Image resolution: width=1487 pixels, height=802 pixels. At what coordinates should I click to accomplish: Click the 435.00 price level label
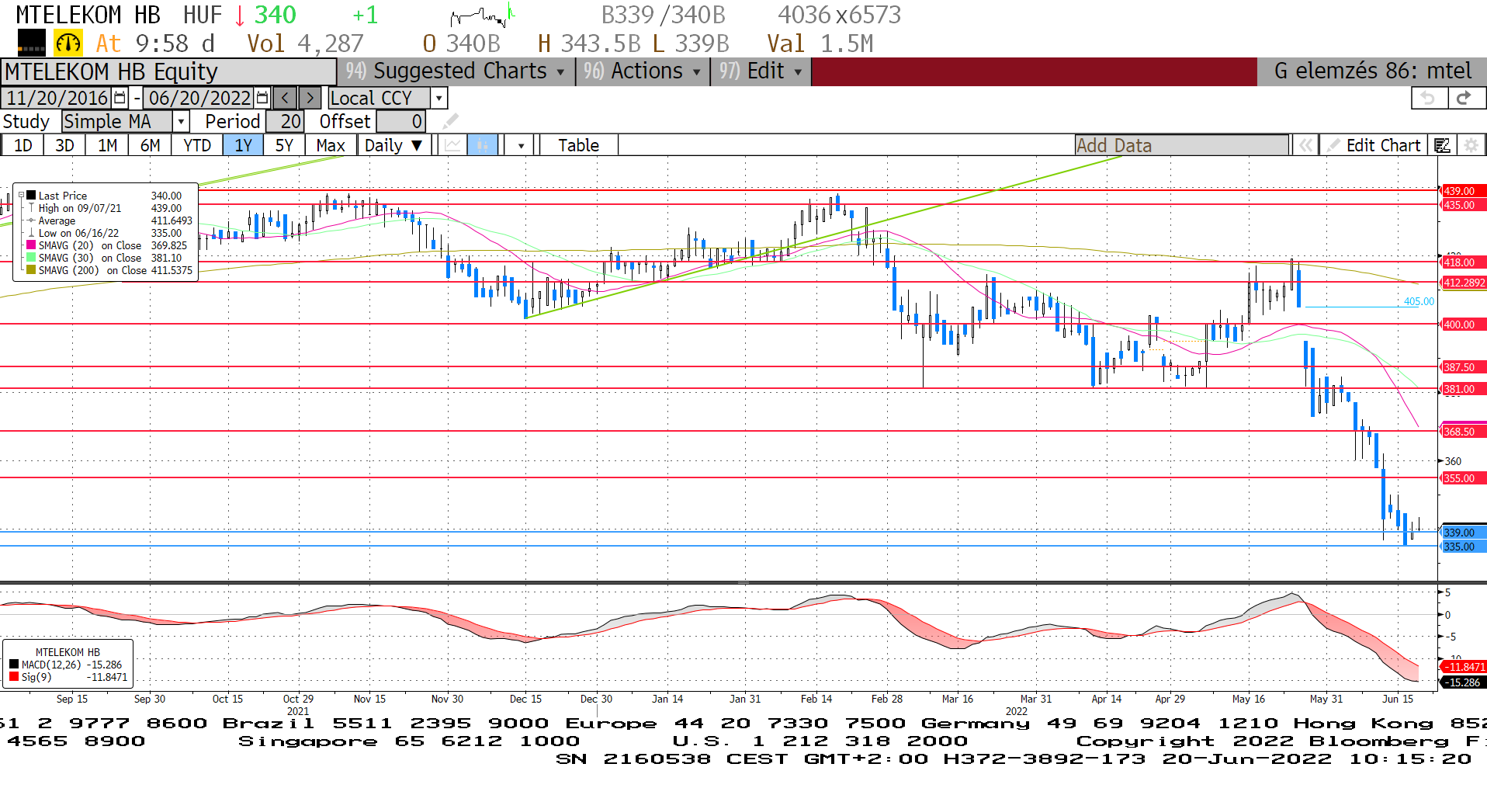(x=1463, y=205)
